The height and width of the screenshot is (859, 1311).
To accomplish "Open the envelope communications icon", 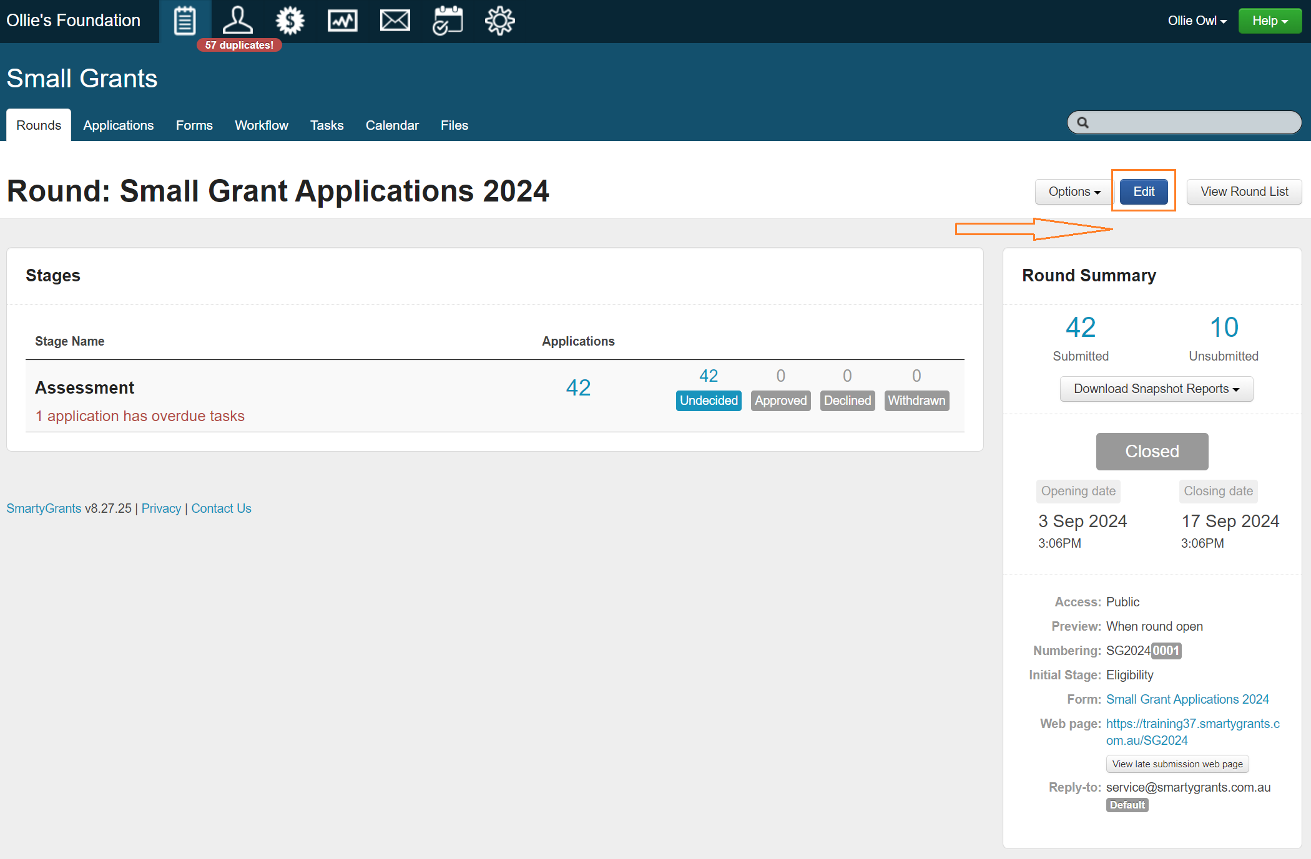I will coord(395,21).
